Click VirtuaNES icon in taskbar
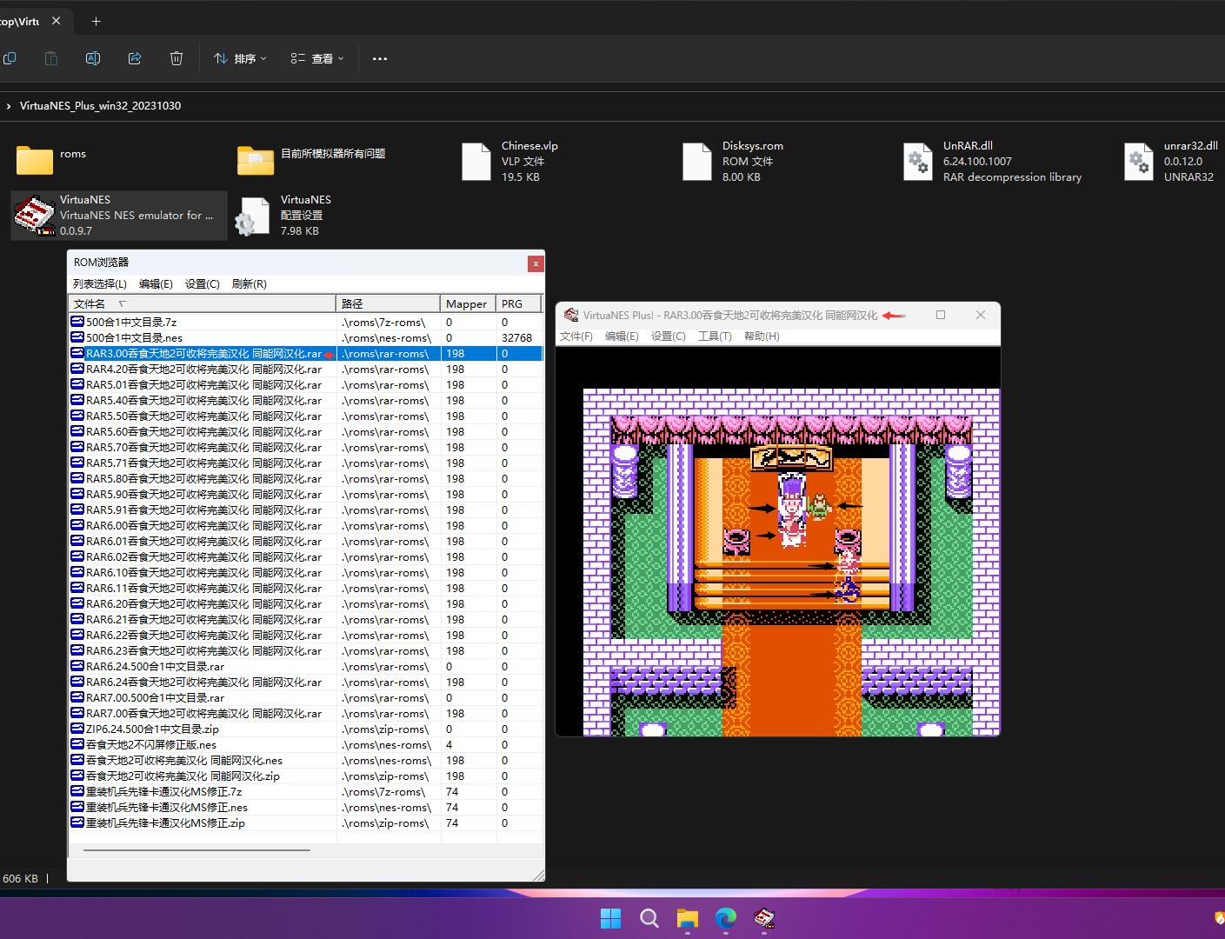This screenshot has height=939, width=1225. coord(764,918)
